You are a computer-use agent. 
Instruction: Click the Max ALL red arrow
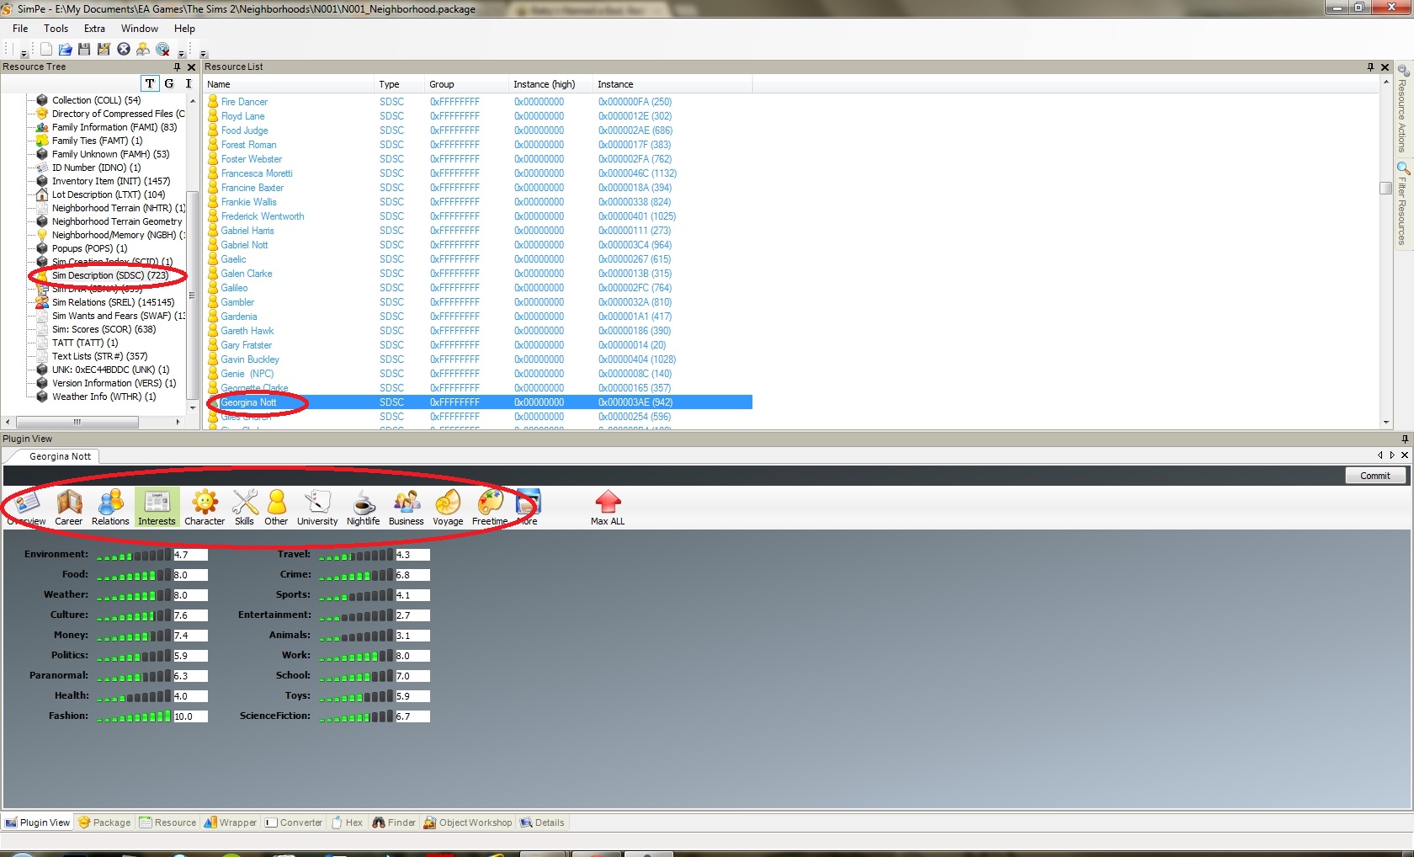(x=608, y=508)
